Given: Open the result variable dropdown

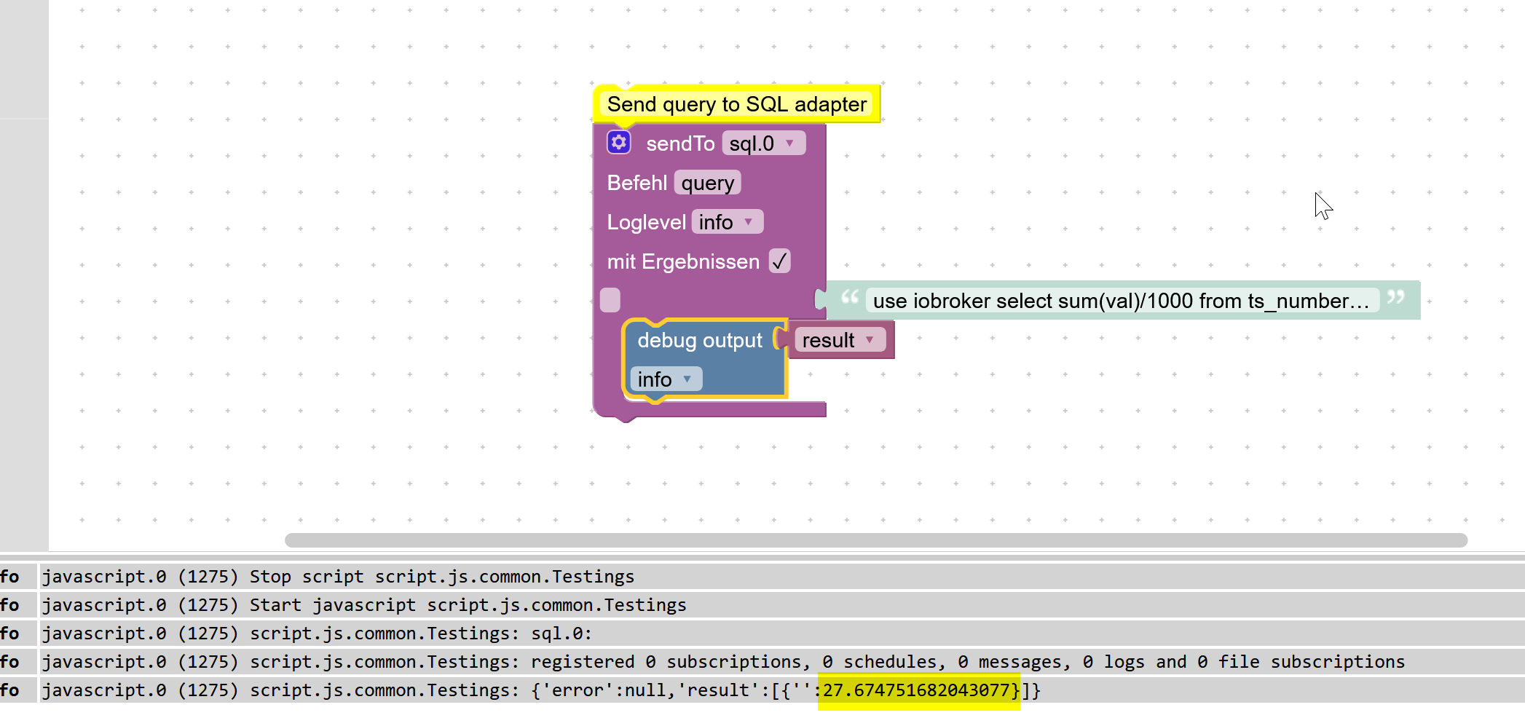Looking at the screenshot, I should [x=839, y=339].
